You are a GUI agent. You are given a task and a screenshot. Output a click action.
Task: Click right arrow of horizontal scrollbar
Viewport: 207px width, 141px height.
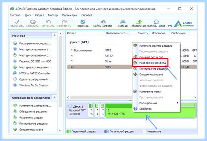(195, 97)
